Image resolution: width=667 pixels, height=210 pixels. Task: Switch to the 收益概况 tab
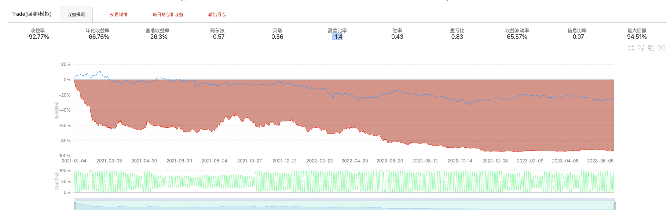coord(76,15)
